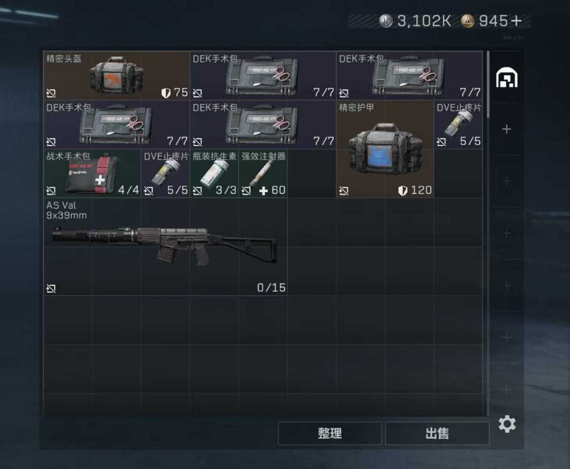Select the 精密护甲 armor bag item
Screen dimensions: 570x469
pos(385,149)
